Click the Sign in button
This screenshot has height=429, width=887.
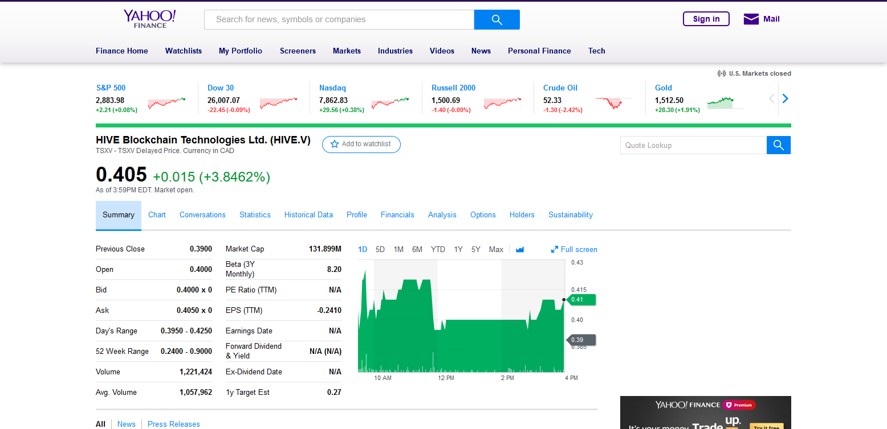click(706, 19)
